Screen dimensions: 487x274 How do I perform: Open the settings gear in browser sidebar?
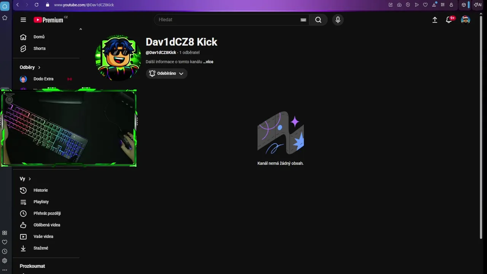click(x=5, y=261)
